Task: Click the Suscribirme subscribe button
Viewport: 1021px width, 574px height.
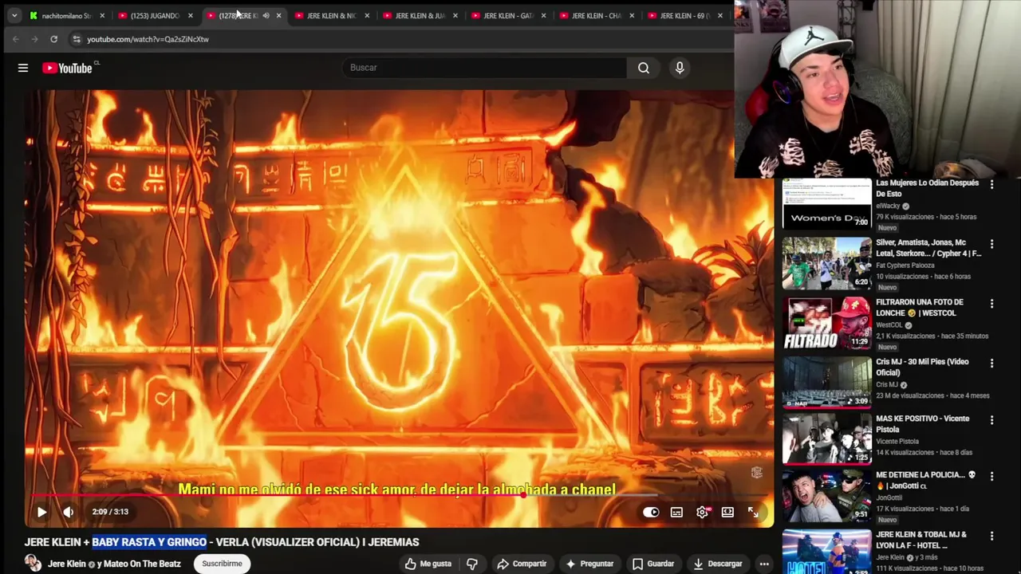Action: click(x=222, y=564)
